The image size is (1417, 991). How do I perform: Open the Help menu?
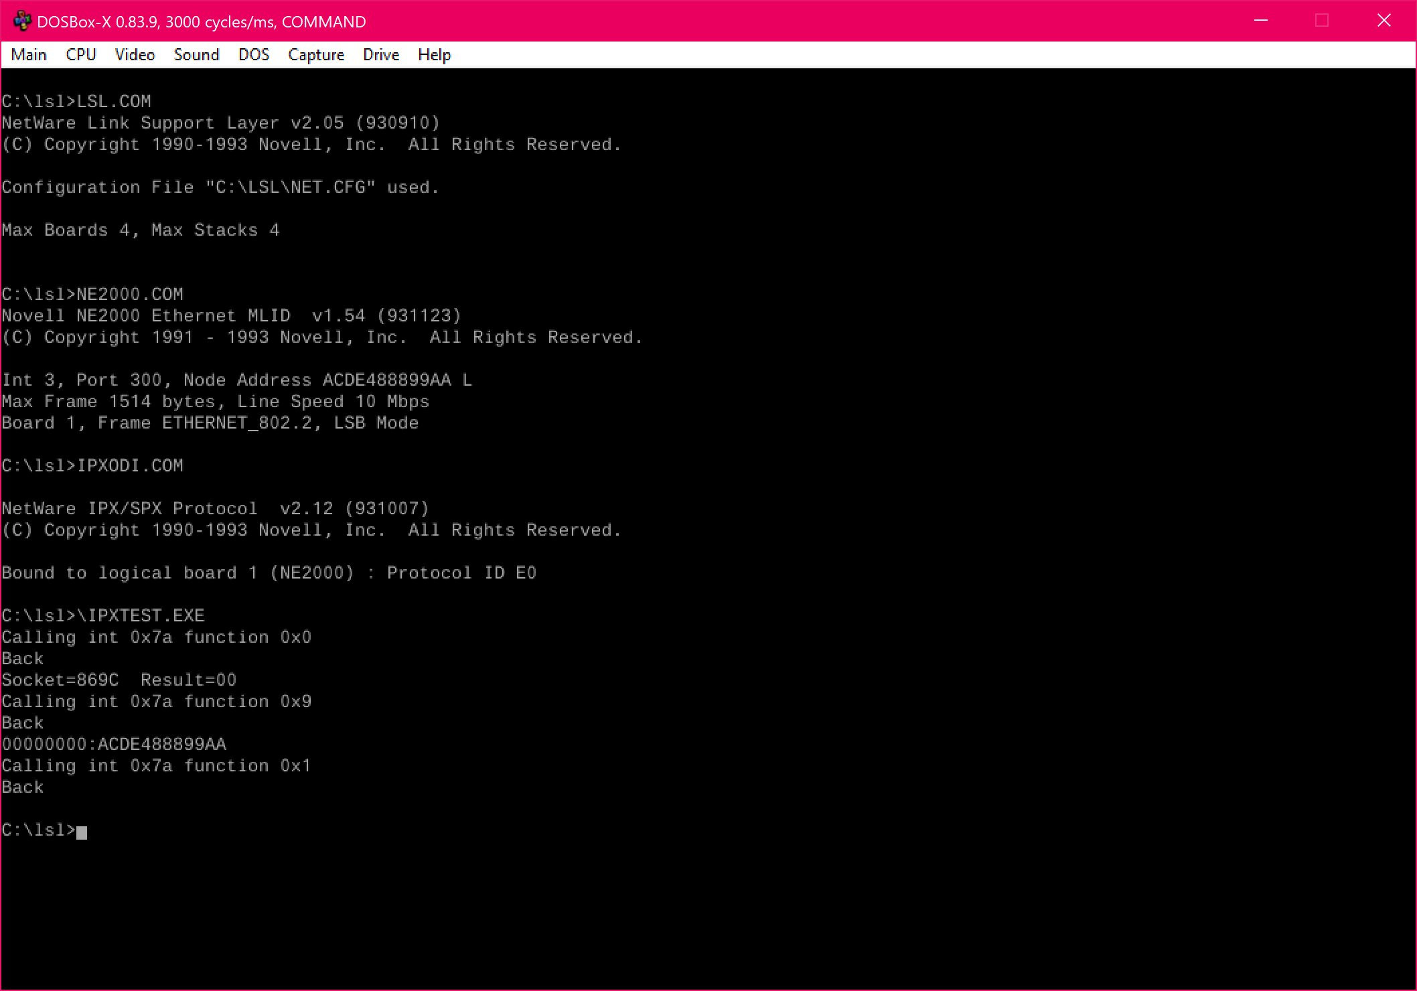(x=433, y=54)
